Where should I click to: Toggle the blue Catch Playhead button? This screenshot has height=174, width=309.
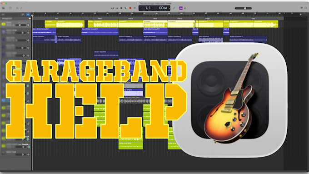point(28,15)
